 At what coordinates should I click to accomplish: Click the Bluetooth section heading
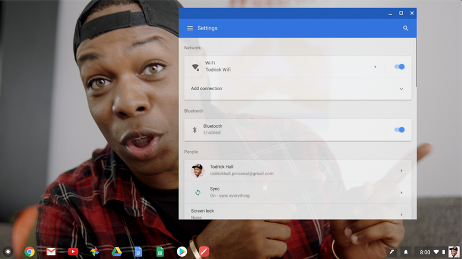point(194,111)
